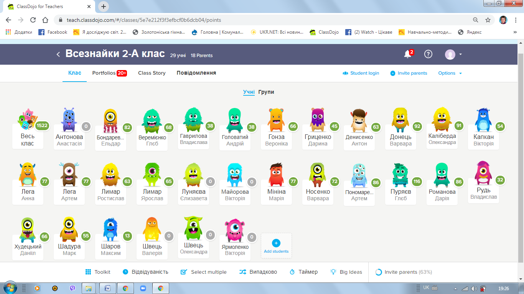The width and height of the screenshot is (524, 294).
Task: Open the Facebook bookmark
Action: 53,32
